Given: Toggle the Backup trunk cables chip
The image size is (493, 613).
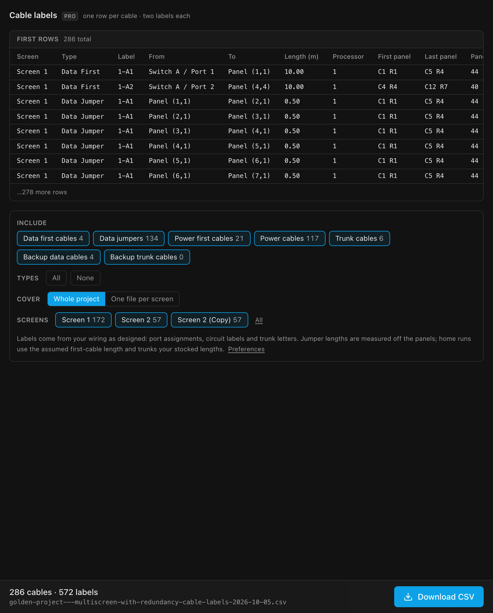Looking at the screenshot, I should coord(147,257).
